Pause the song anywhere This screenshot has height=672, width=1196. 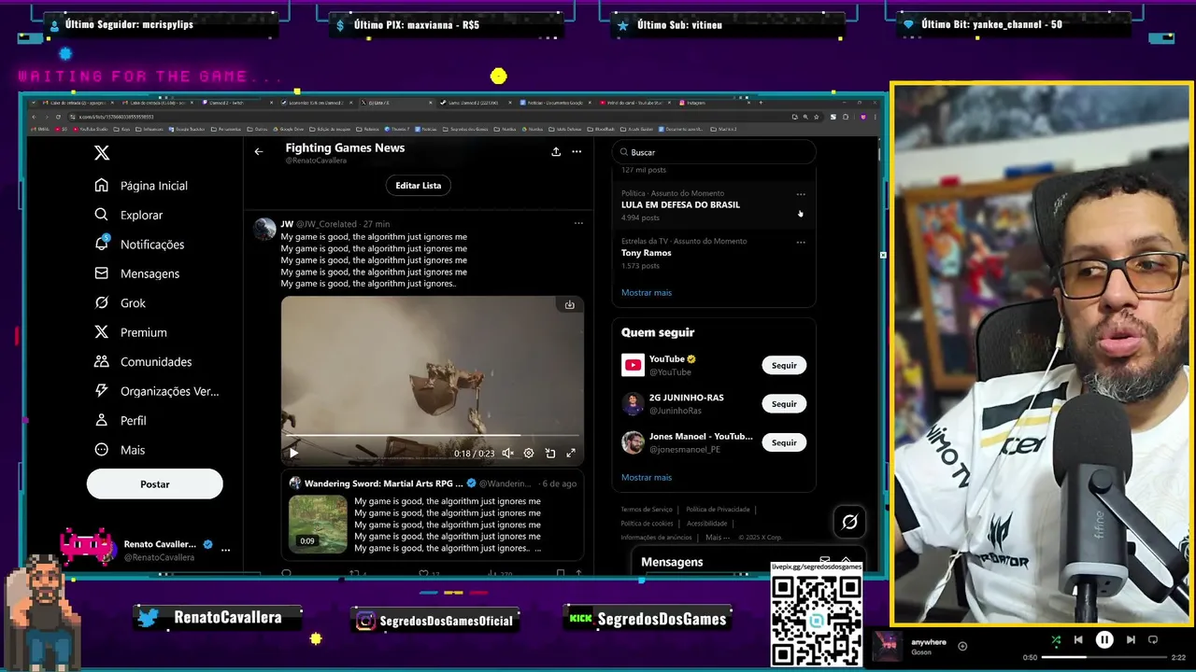pos(1104,640)
